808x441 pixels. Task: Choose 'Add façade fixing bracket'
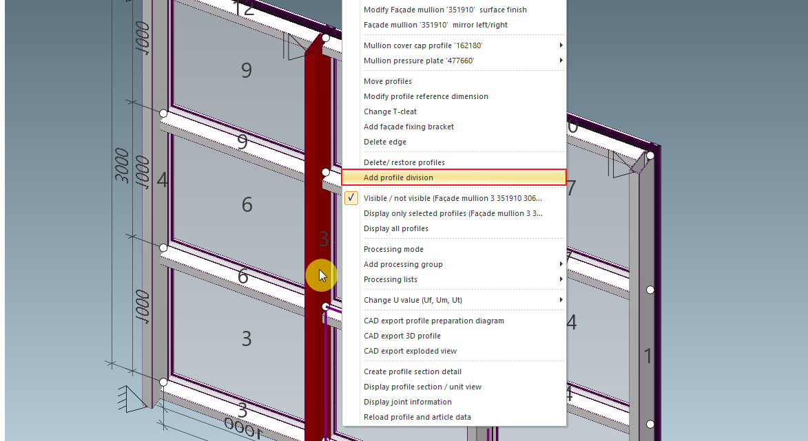point(408,127)
